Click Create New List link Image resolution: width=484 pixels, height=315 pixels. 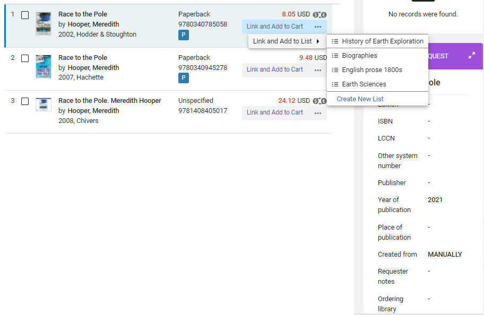pyautogui.click(x=360, y=99)
